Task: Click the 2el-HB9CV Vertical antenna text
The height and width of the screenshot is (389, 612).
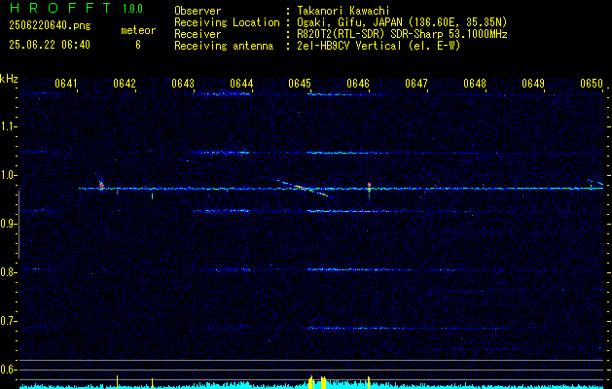Action: [x=378, y=46]
